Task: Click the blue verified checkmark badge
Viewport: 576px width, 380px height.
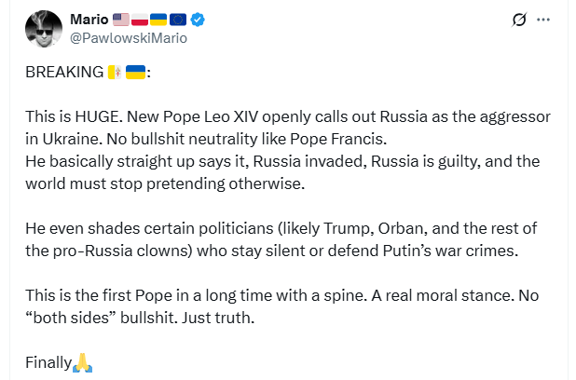Action: click(x=198, y=20)
